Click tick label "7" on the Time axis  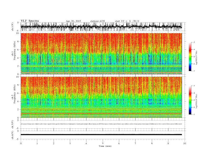136,143
